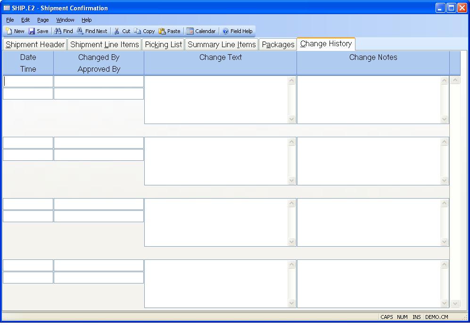Click the first Changed By field

point(99,81)
